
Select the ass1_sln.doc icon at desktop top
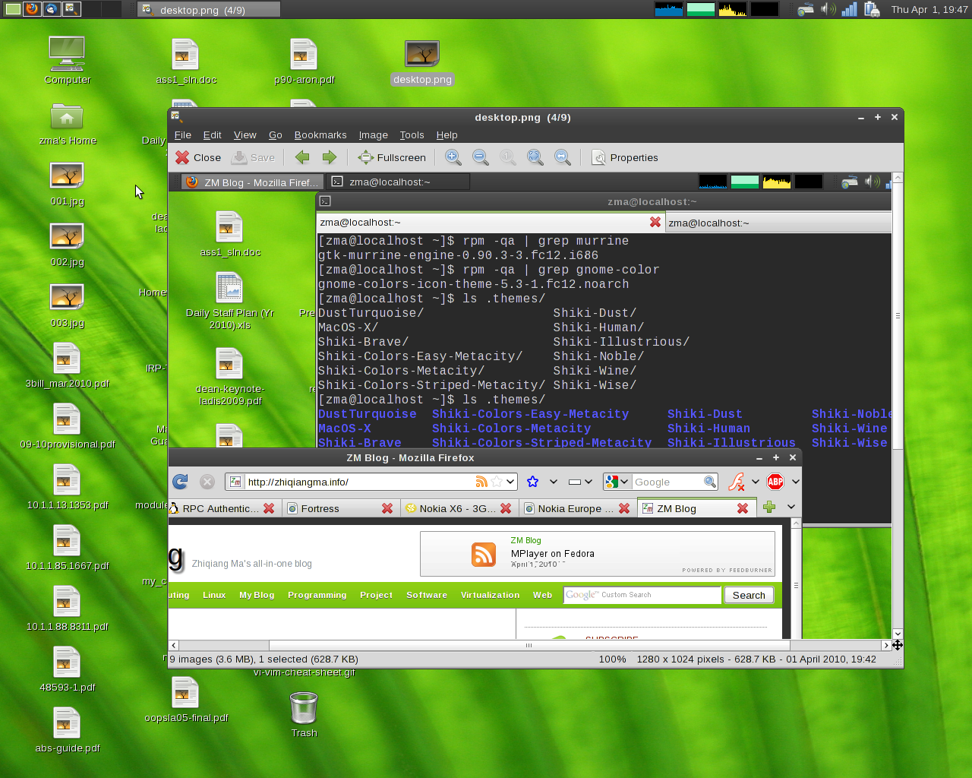point(185,62)
